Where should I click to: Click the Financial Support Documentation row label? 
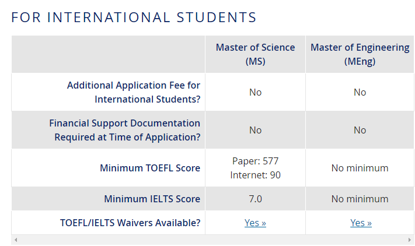click(124, 130)
